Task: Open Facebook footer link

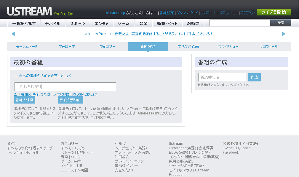Action: 231,153
